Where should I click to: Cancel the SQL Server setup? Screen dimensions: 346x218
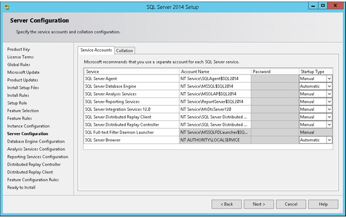tap(291, 204)
